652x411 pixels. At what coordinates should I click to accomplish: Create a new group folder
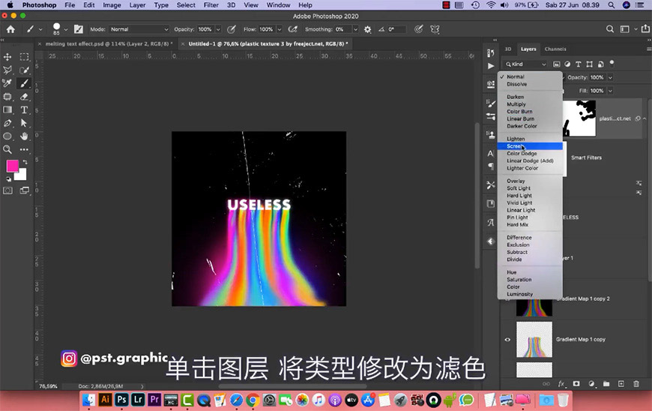click(606, 383)
